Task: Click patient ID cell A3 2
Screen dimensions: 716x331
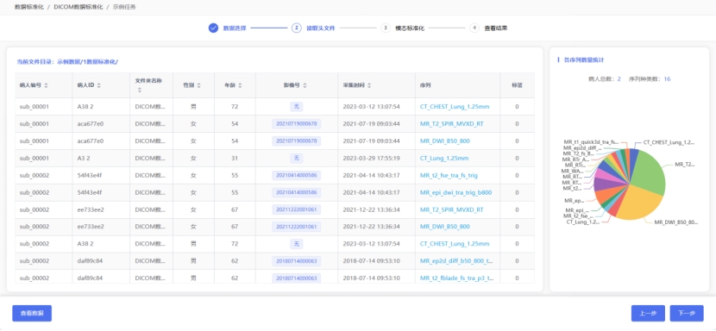Action: click(84, 159)
